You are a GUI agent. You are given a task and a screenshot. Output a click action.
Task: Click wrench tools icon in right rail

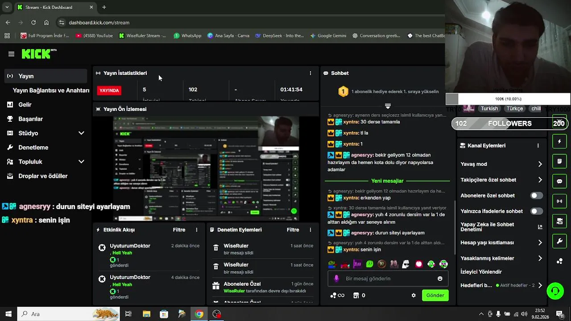(x=559, y=241)
